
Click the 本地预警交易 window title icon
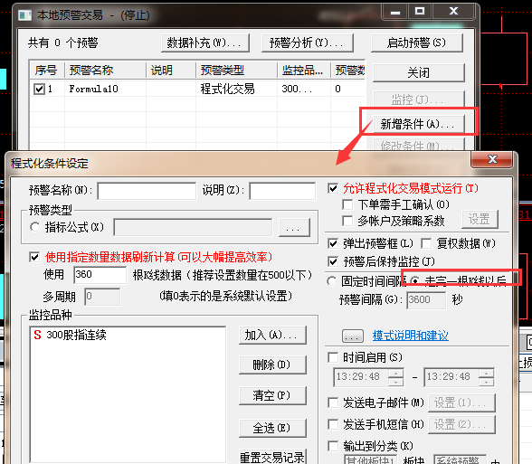tap(24, 14)
